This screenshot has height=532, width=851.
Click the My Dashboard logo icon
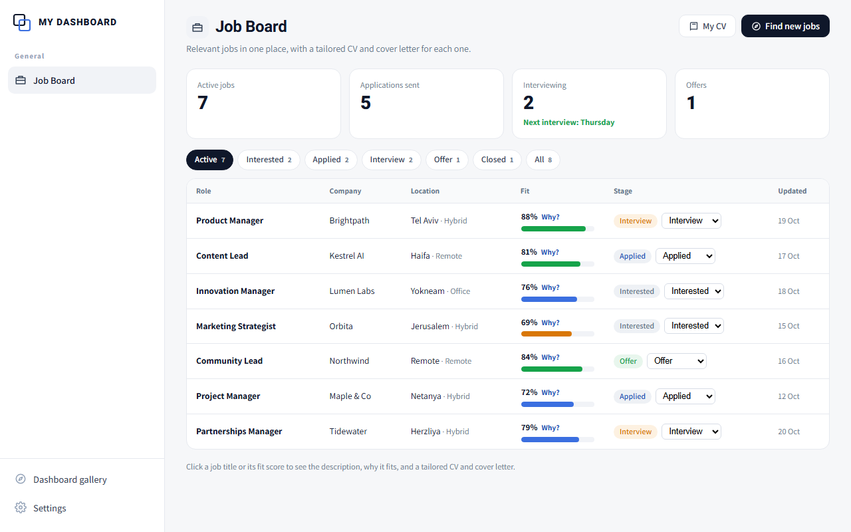click(22, 22)
